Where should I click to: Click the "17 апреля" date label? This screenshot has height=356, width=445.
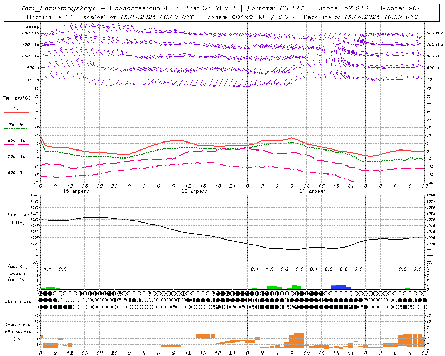[x=313, y=191]
